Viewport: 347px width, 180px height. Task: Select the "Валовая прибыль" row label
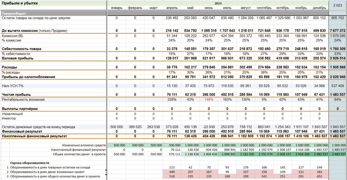pyautogui.click(x=18, y=58)
